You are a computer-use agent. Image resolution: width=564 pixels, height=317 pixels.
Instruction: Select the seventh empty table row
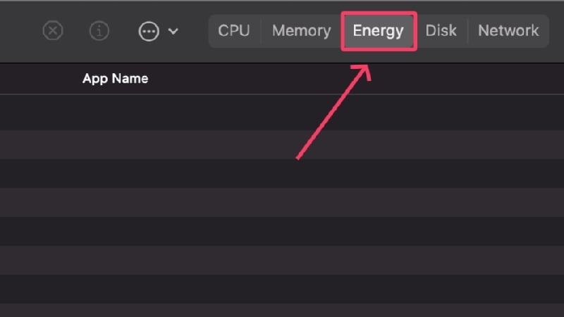pyautogui.click(x=282, y=289)
